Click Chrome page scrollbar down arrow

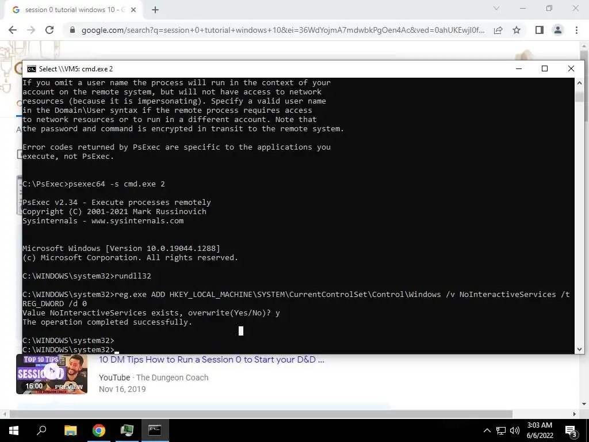[584, 404]
